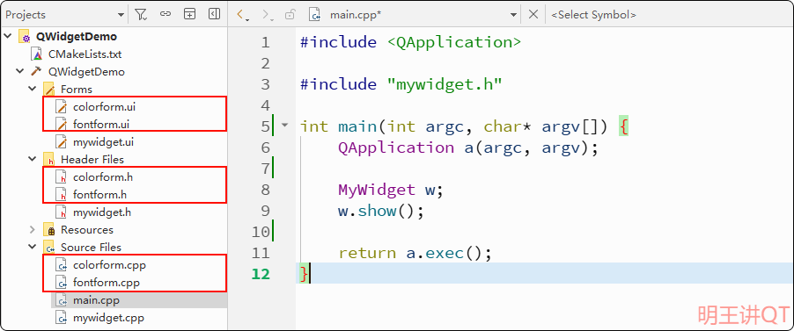The image size is (794, 331).
Task: Expand the Resources folder
Action: coord(33,229)
